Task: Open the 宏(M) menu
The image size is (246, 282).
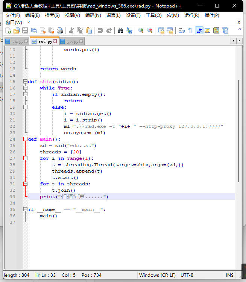Action: (173, 15)
